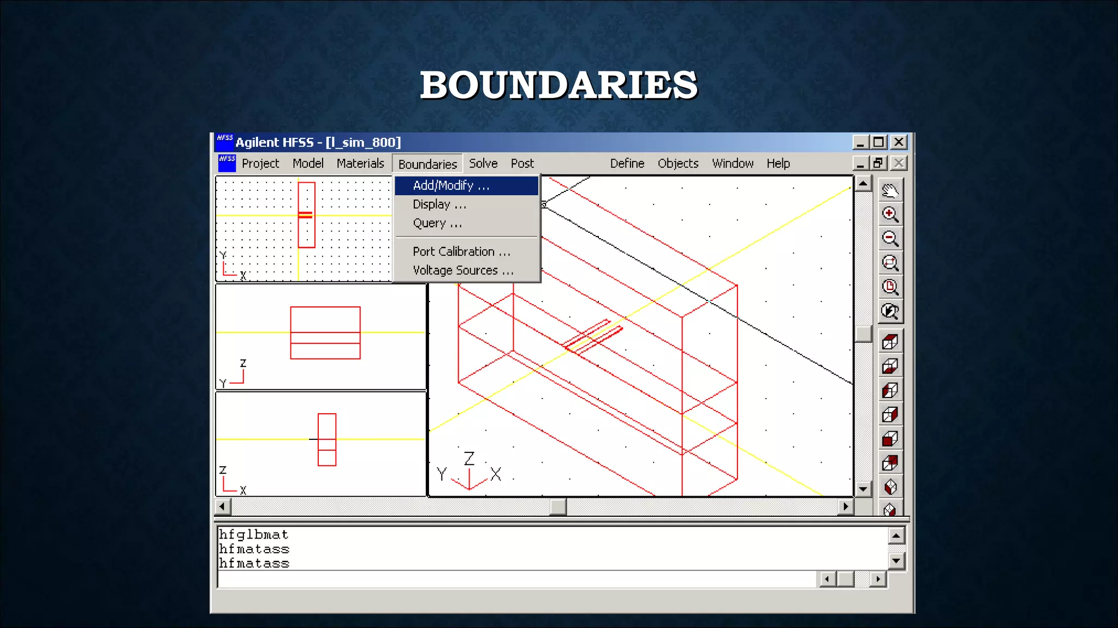Click the message log horizontal left arrow
1118x628 pixels.
coord(828,579)
